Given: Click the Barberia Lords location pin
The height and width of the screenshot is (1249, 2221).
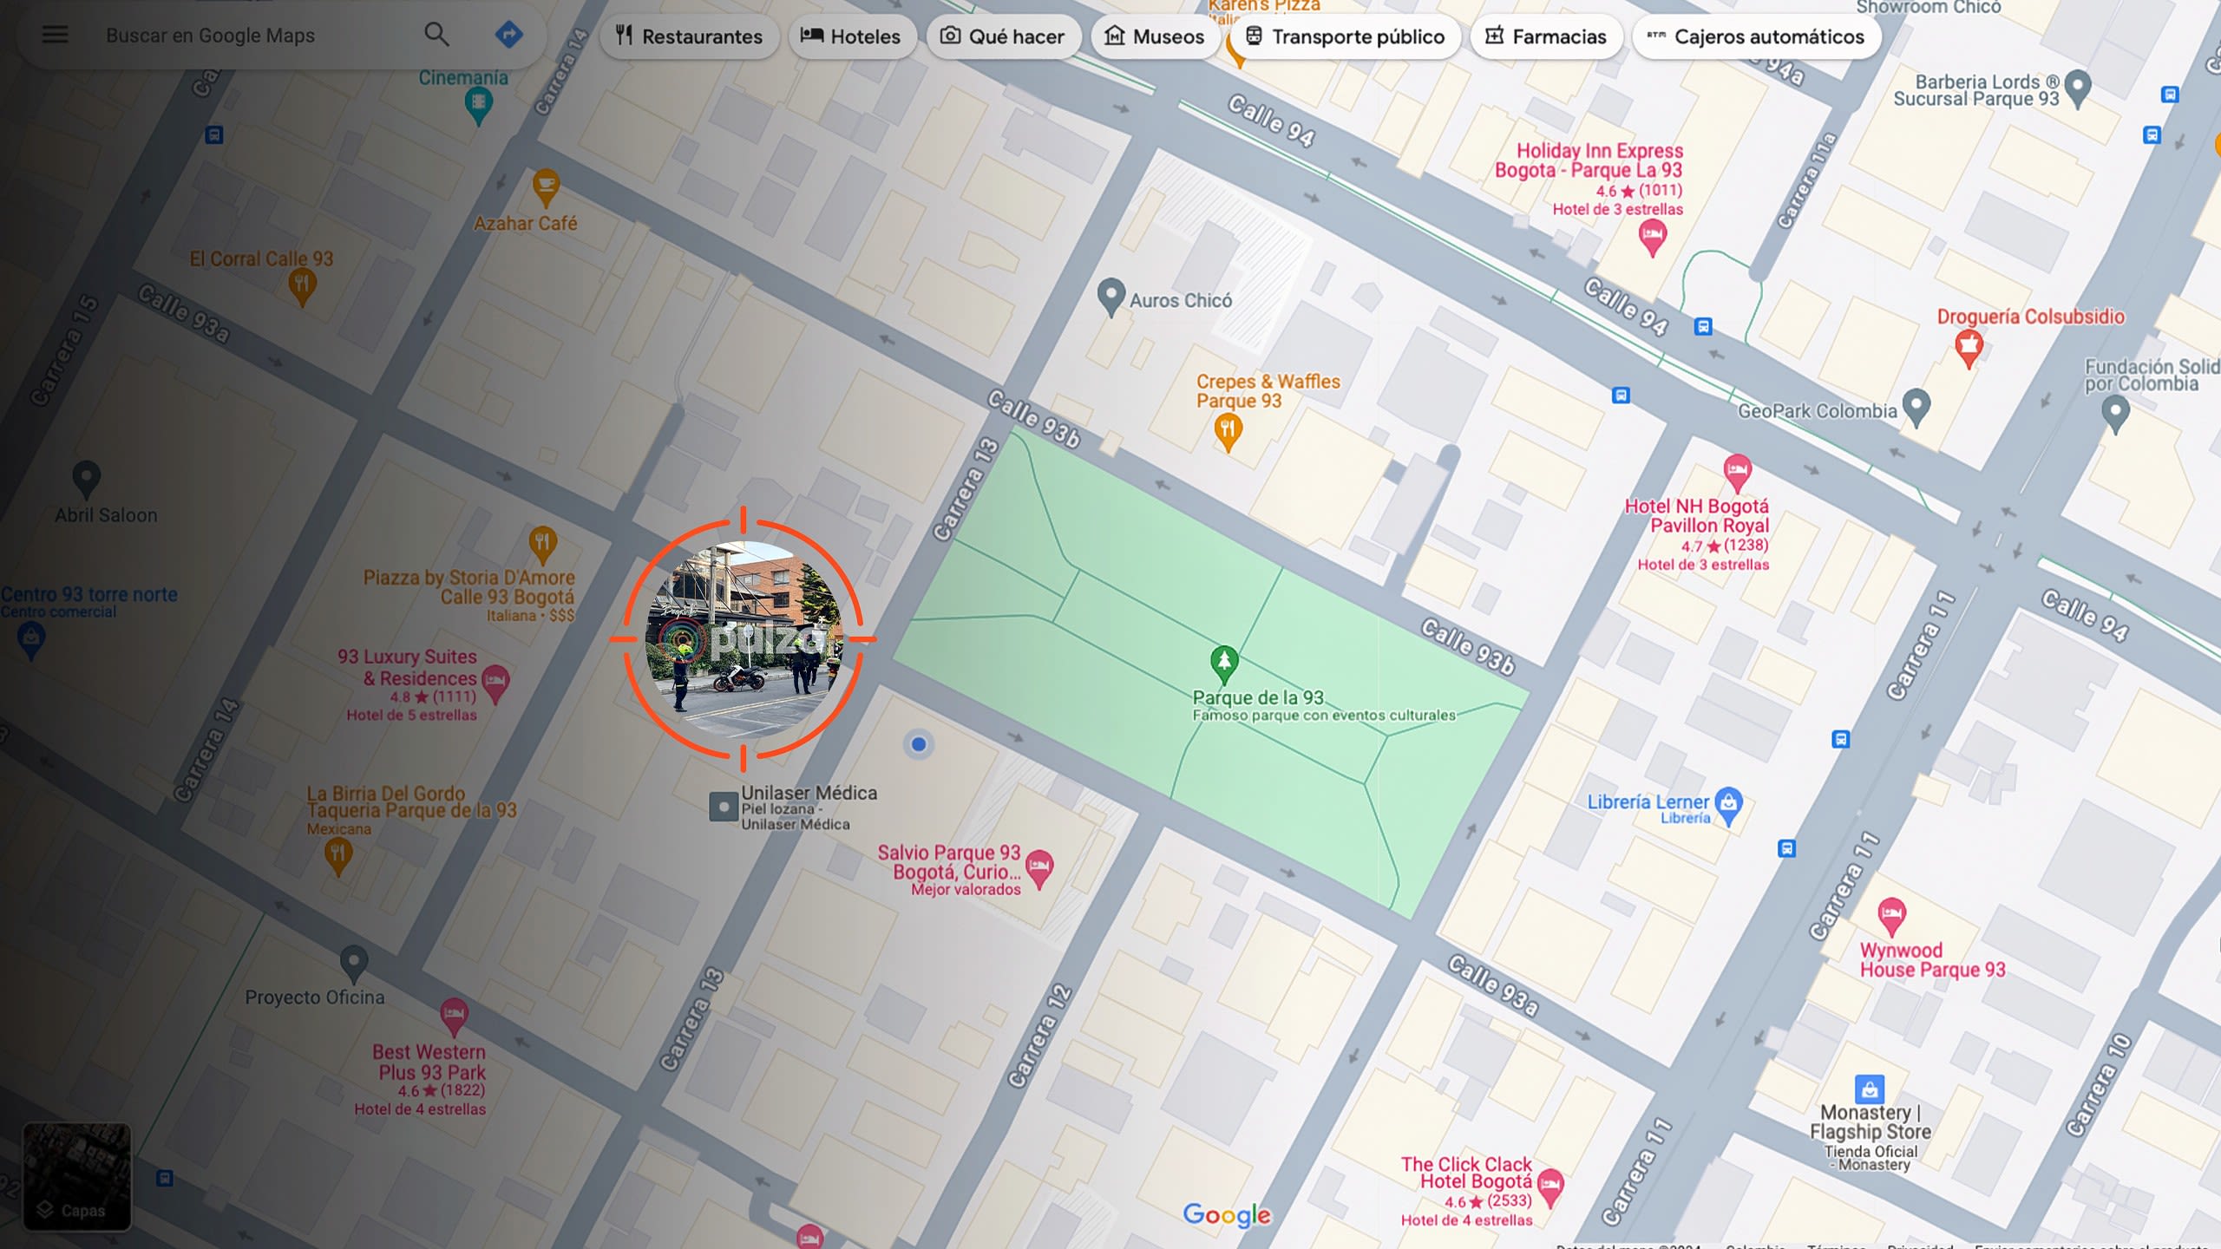Looking at the screenshot, I should click(2078, 88).
